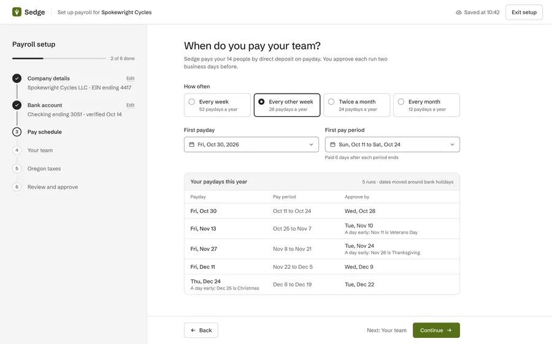This screenshot has width=552, height=344.
Task: Click the Bank account checkmark step icon
Action: (17, 105)
